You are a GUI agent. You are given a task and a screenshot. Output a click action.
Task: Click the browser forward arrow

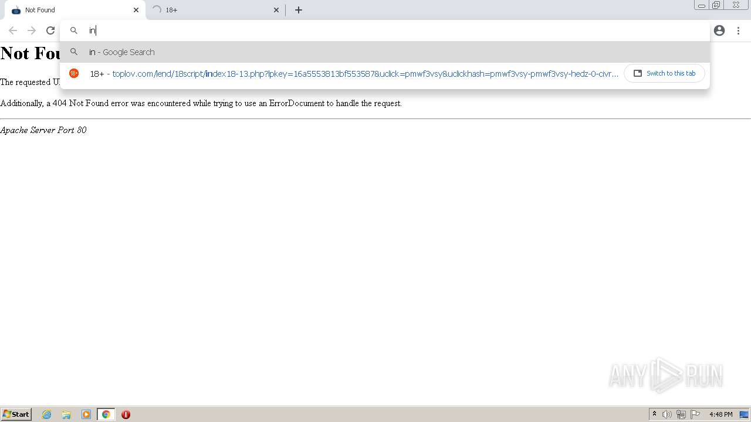[32, 30]
